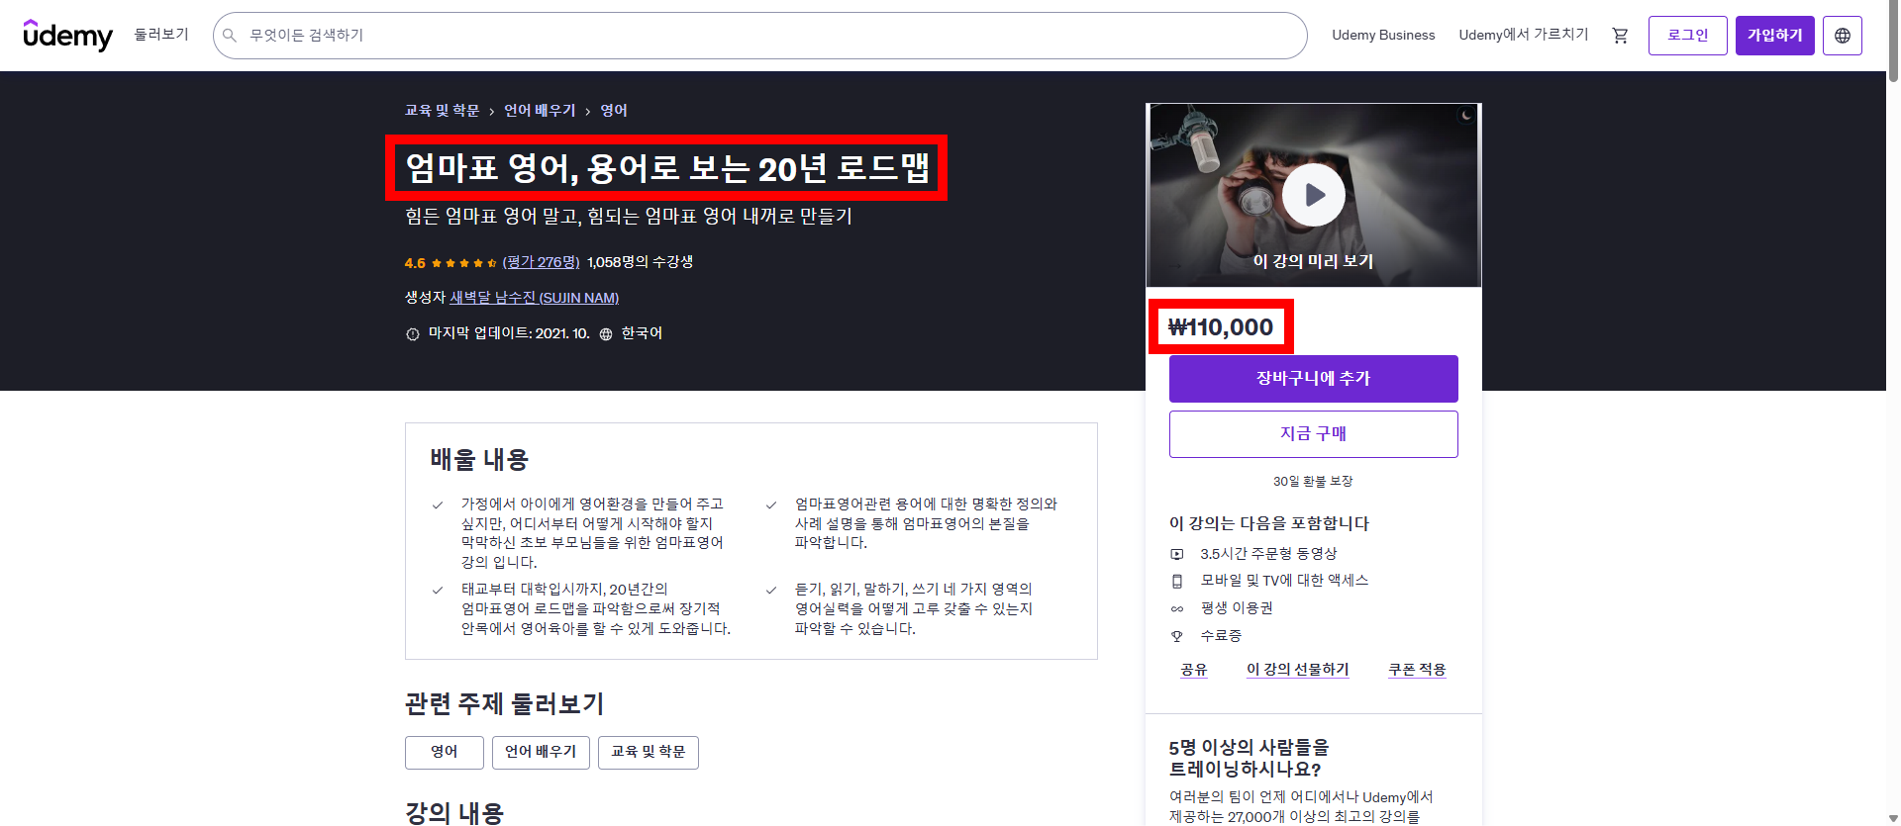1901x826 pixels.
Task: Click 지금 구매 button
Action: pyautogui.click(x=1314, y=434)
